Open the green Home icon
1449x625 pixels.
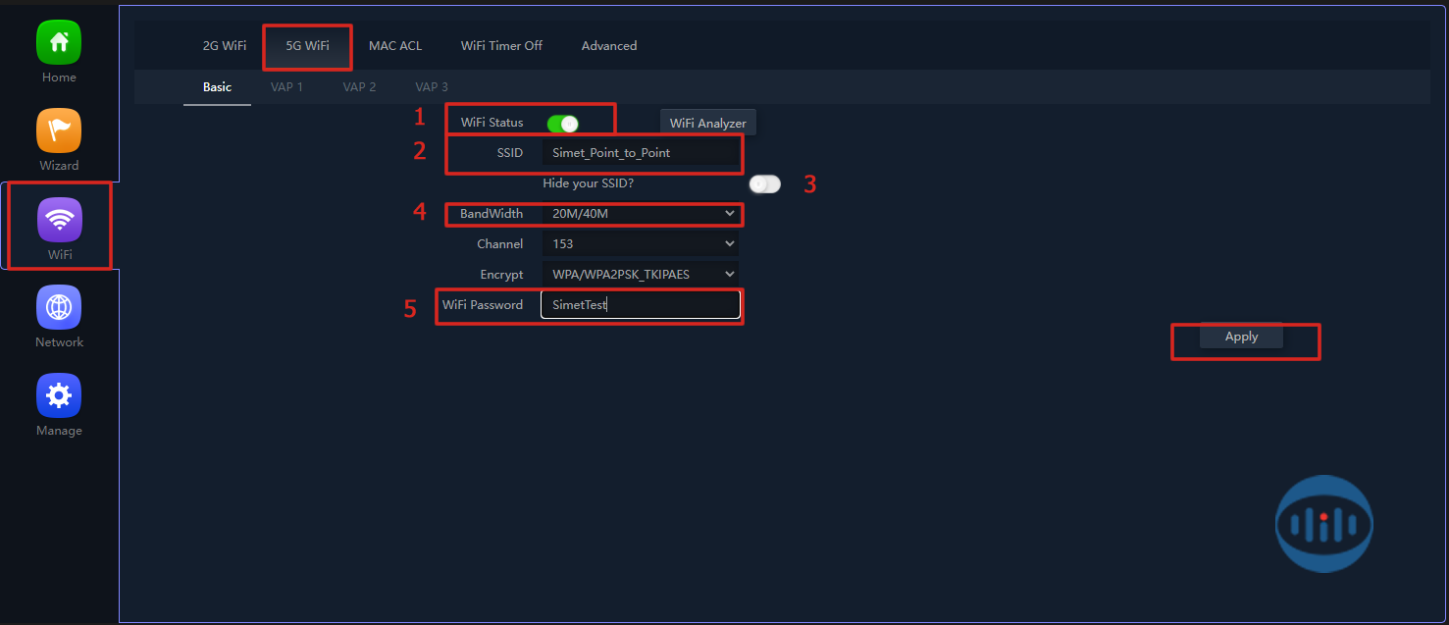tap(59, 43)
